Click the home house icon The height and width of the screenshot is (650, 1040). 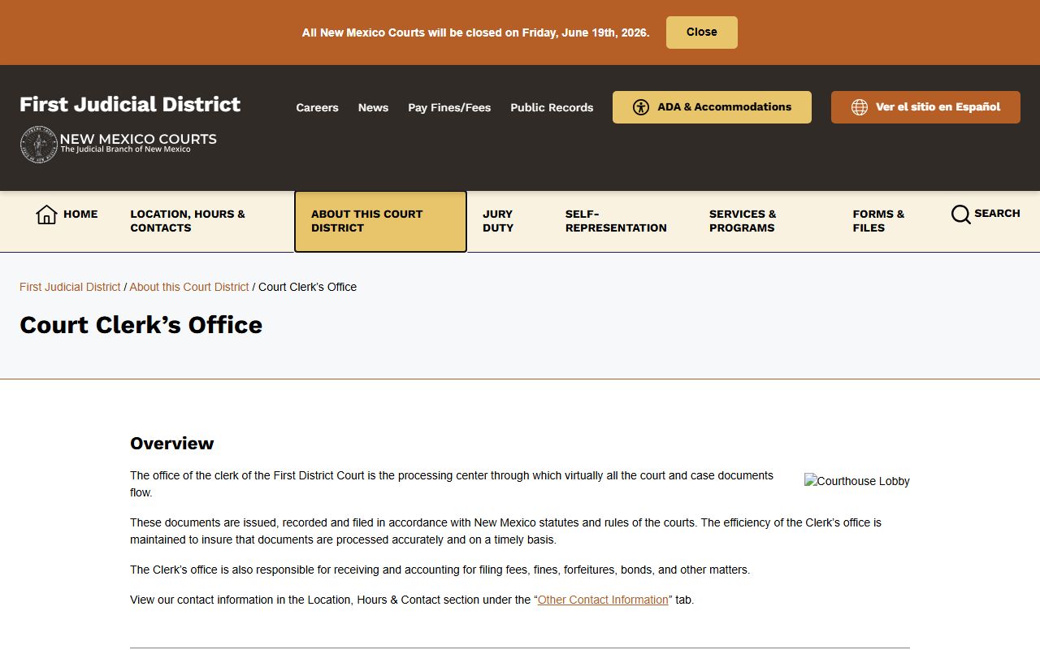[x=46, y=214]
